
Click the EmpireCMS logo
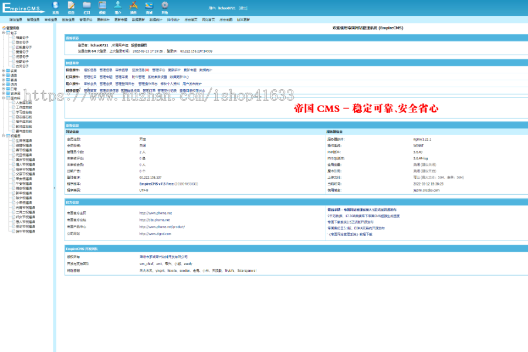pos(23,8)
